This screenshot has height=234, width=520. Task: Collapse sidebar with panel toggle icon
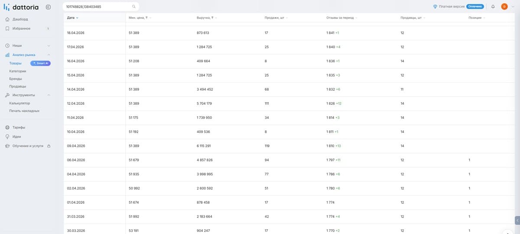48,7
